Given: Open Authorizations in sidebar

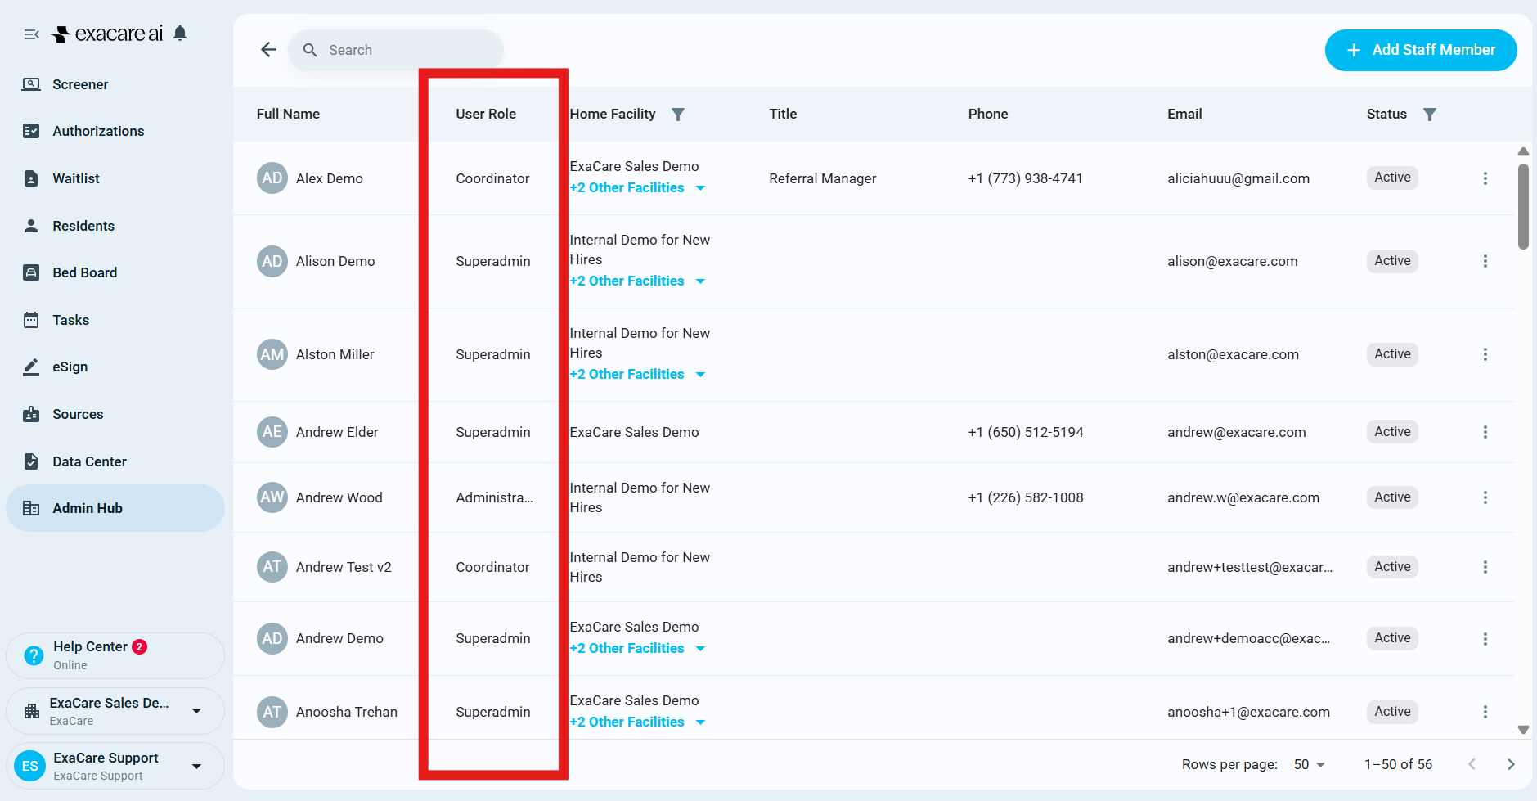Looking at the screenshot, I should point(115,131).
